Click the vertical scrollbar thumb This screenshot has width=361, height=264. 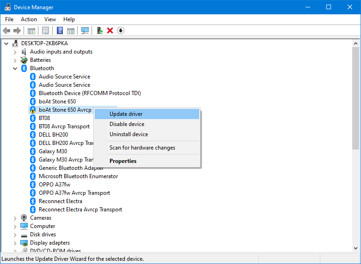click(355, 98)
